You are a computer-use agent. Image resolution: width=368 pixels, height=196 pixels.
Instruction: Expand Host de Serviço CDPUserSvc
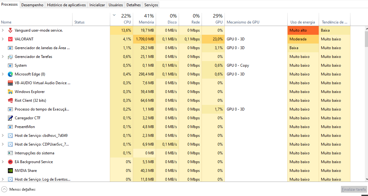tap(3, 144)
